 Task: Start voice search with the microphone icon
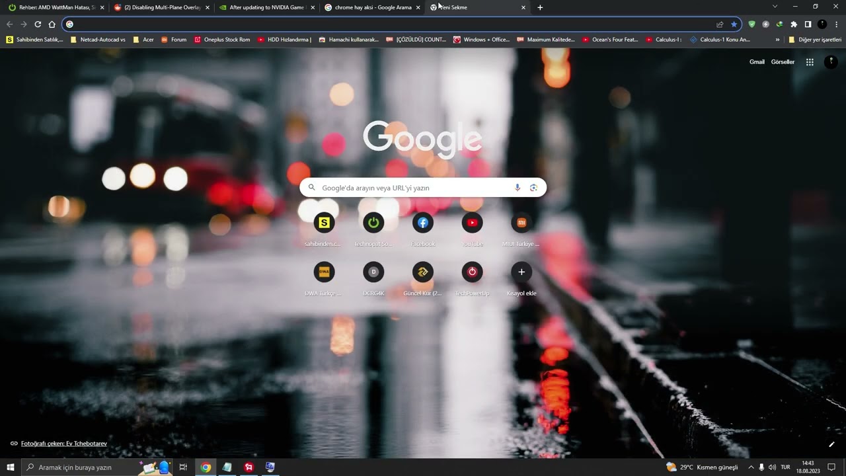[518, 188]
